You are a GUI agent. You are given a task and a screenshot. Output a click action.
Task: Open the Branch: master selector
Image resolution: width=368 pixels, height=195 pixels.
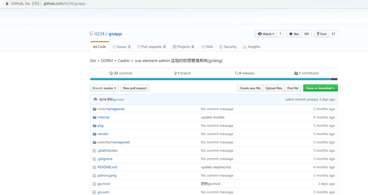tap(105, 88)
